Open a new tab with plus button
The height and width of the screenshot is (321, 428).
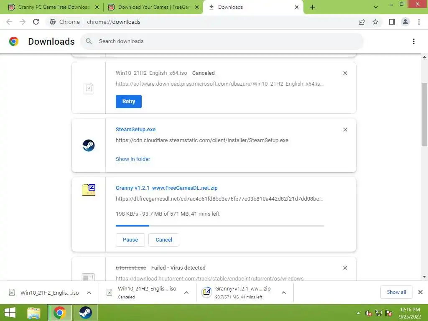[313, 7]
